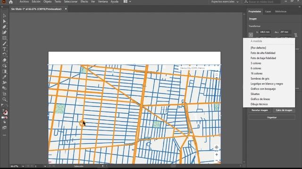
Task: Toggle constrain width and height proportions
Action: [x=296, y=35]
